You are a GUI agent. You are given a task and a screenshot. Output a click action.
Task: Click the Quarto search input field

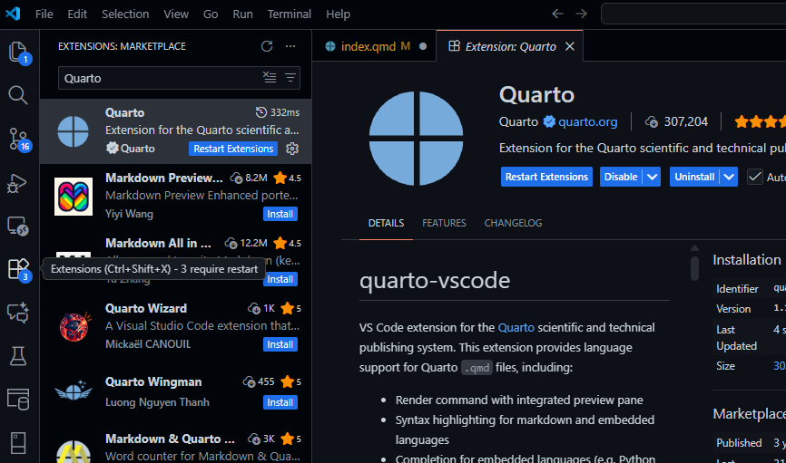(159, 78)
